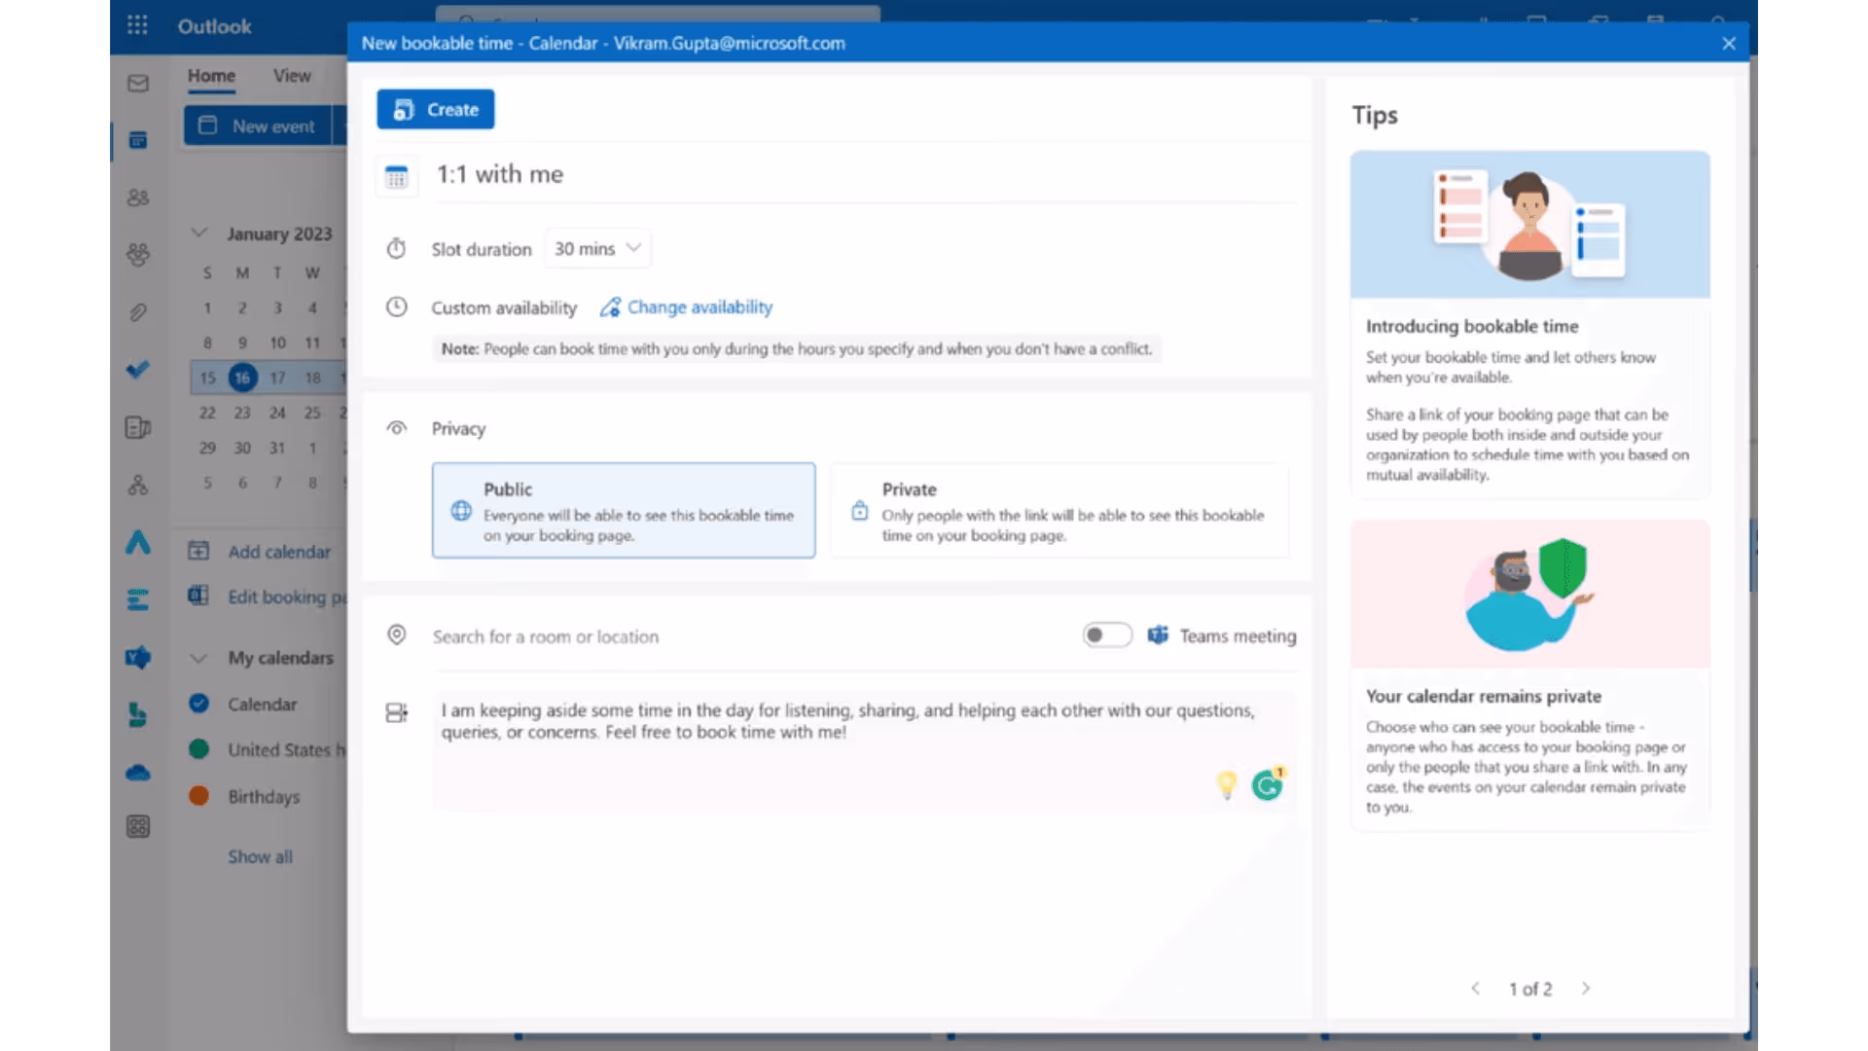Open the Outlook app launcher grid
The width and height of the screenshot is (1868, 1051).
[137, 25]
